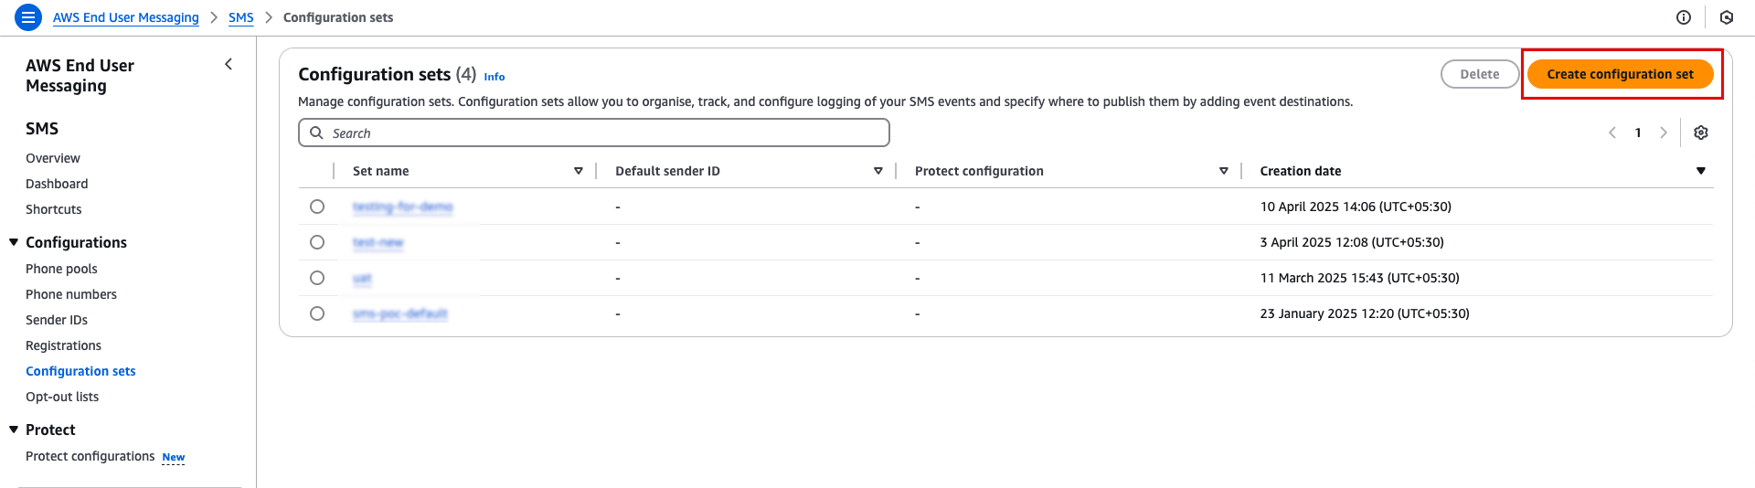
Task: Select the radio button for 23 January 2025 row
Action: click(317, 313)
